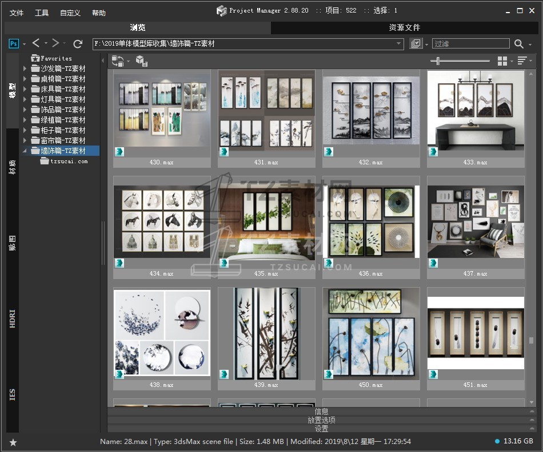Viewport: 543px width, 452px height.
Task: Open the 工具 menu
Action: [x=42, y=13]
